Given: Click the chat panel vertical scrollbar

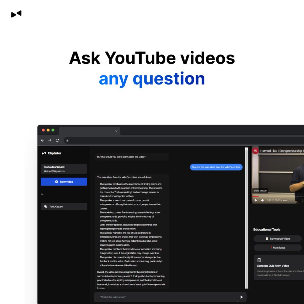Looking at the screenshot, I should (247, 213).
